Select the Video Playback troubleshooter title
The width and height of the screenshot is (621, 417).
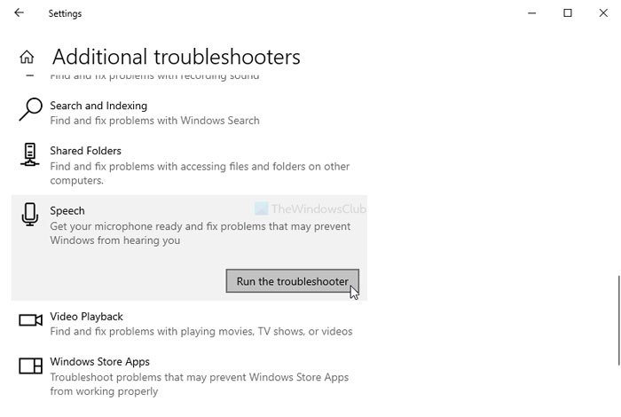coord(86,317)
